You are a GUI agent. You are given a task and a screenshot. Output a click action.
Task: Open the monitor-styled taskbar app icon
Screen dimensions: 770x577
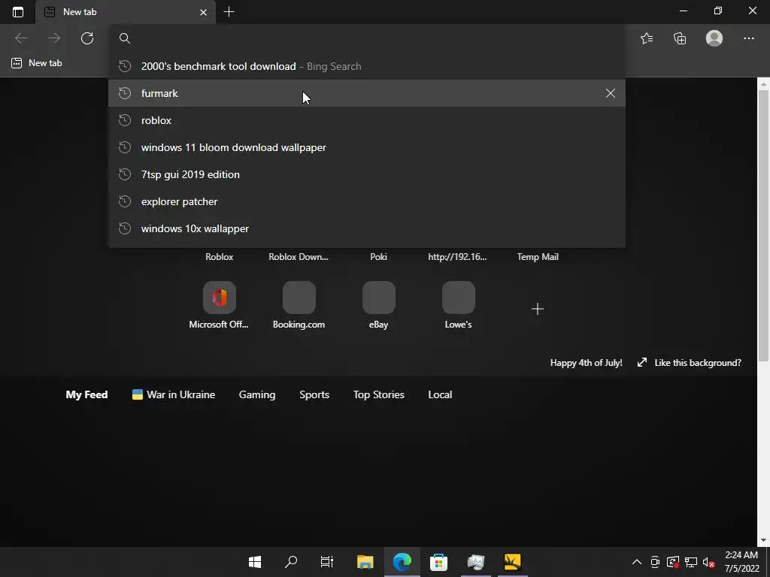pos(475,562)
